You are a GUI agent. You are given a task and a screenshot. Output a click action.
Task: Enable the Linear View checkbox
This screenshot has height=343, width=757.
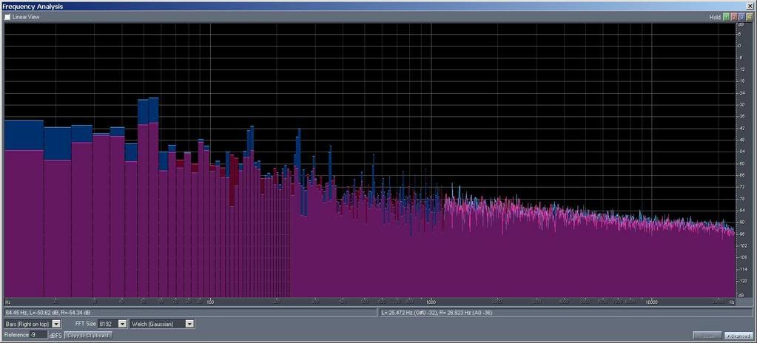7,17
